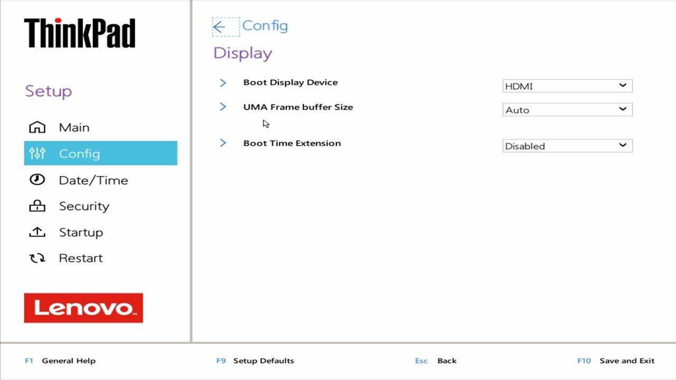Click F10 Save and Exit
This screenshot has width=676, height=380.
[616, 361]
